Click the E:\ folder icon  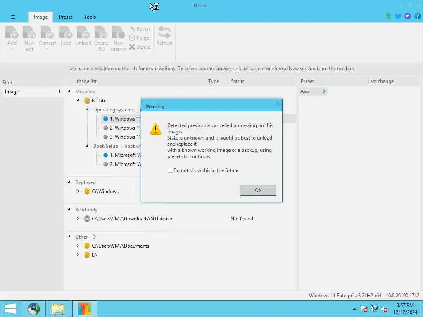[x=87, y=255]
